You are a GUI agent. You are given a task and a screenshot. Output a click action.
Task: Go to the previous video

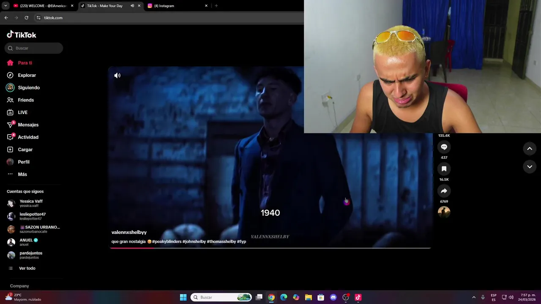530,149
